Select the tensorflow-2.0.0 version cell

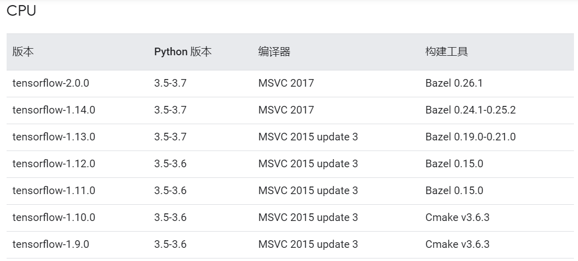point(51,83)
